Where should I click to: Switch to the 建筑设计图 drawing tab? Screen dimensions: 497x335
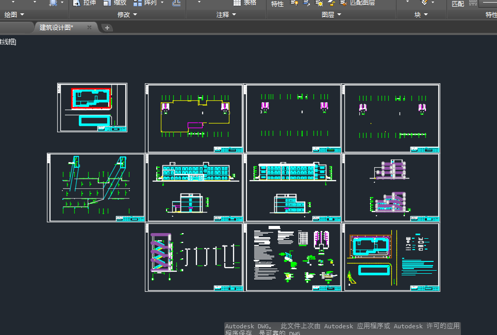(57, 27)
